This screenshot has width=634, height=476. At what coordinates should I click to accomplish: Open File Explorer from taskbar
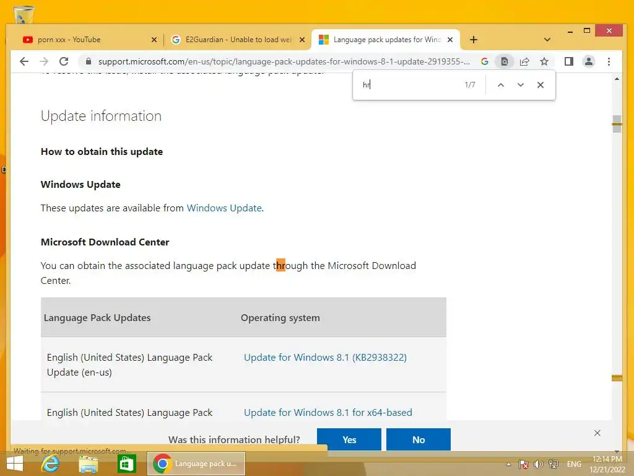[x=88, y=464]
